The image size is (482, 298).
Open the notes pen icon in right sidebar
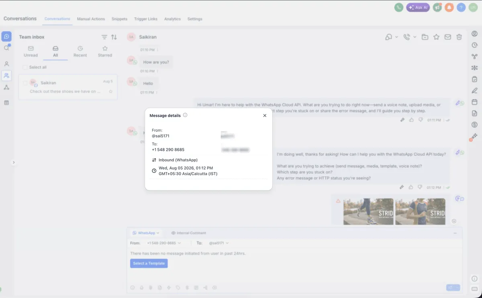tap(474, 91)
